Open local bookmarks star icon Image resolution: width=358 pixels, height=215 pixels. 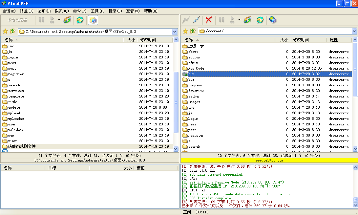[5, 31]
